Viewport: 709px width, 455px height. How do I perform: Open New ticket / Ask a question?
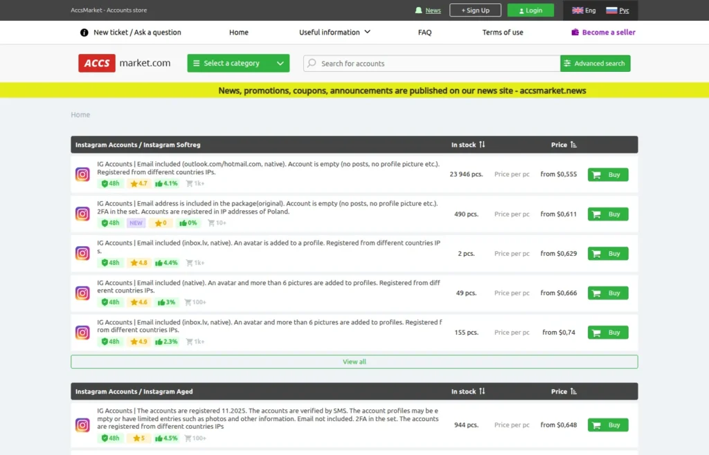pos(137,32)
